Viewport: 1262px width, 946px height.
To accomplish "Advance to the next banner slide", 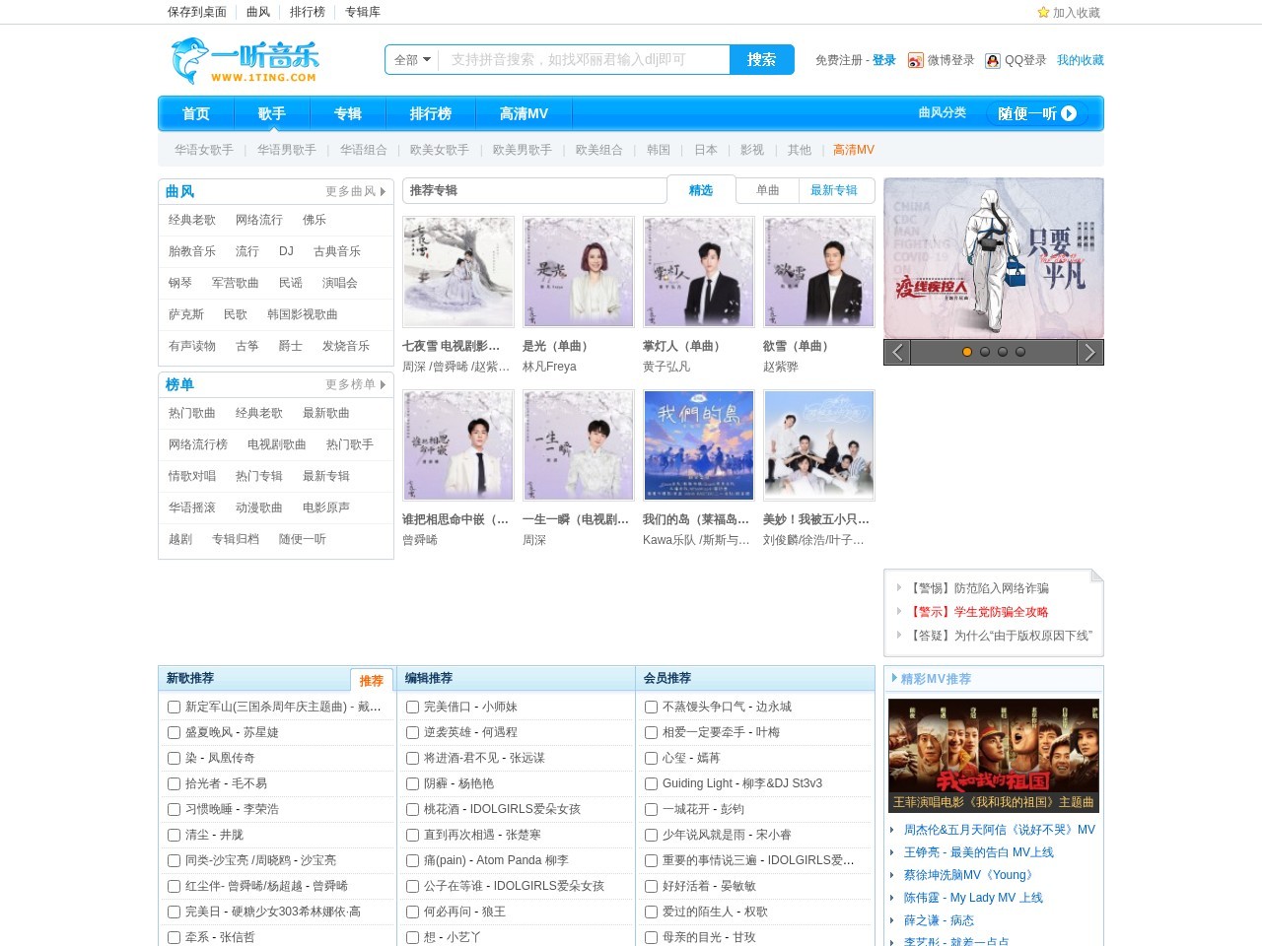I will pyautogui.click(x=1089, y=352).
